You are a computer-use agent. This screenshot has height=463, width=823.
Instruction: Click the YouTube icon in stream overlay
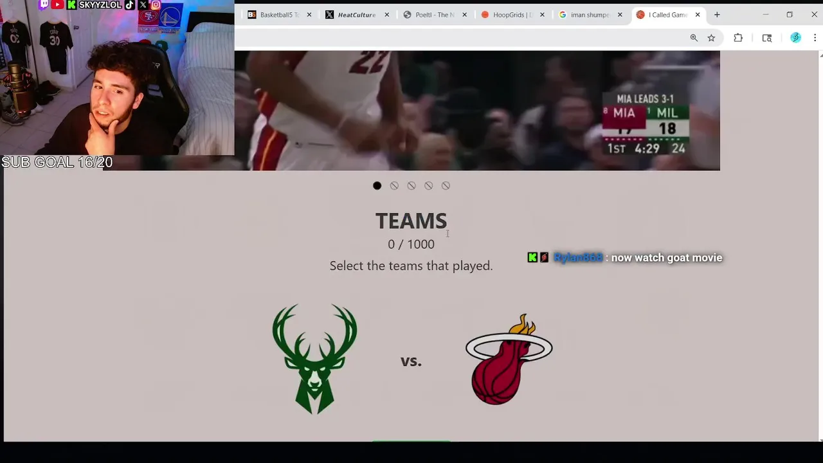[57, 5]
